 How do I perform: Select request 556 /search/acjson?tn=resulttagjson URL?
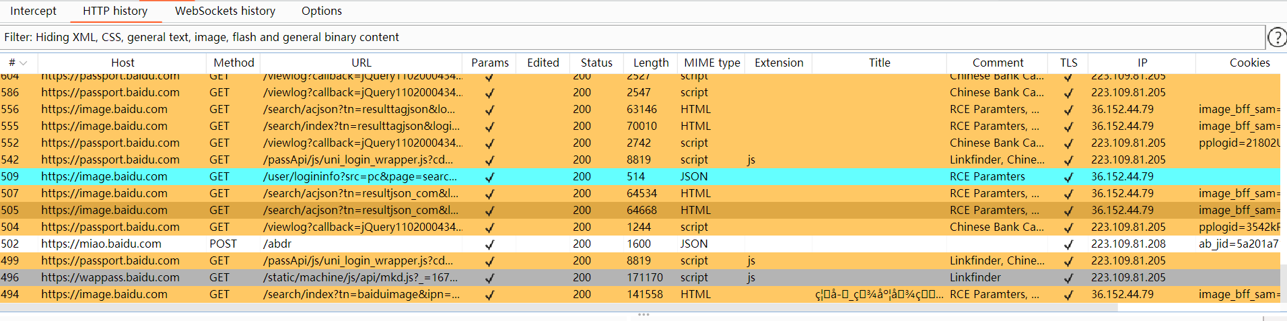(x=359, y=109)
